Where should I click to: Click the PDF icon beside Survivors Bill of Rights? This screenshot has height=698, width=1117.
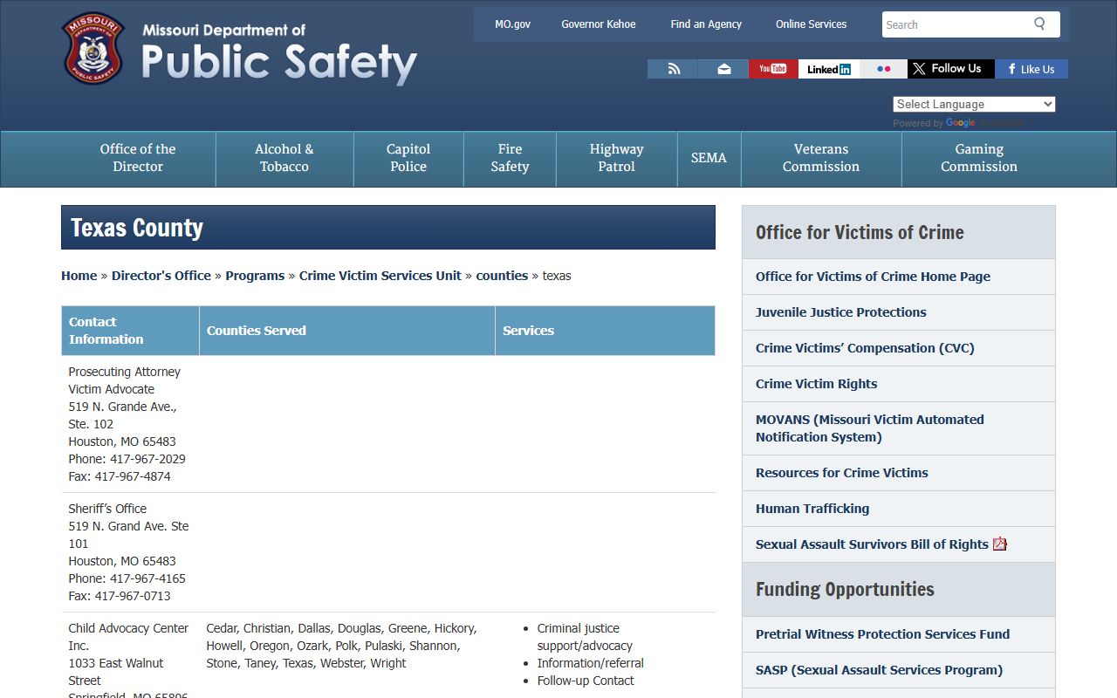click(x=1000, y=544)
